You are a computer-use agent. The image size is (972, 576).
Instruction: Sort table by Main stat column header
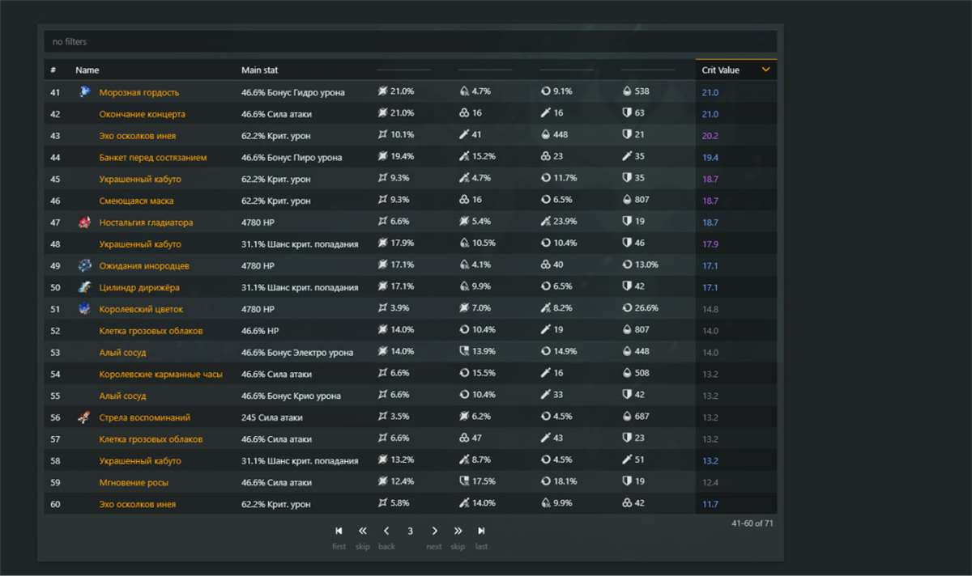click(259, 70)
